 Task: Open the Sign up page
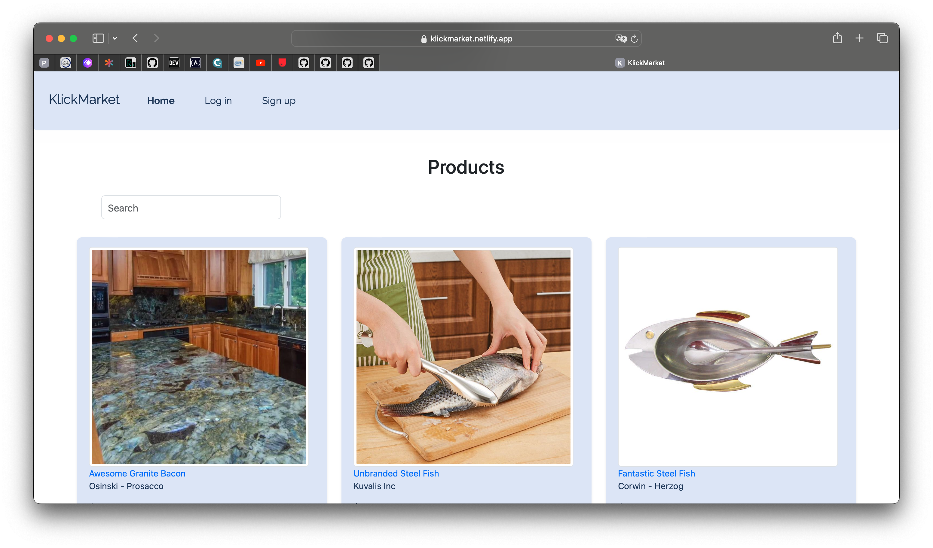[278, 101]
